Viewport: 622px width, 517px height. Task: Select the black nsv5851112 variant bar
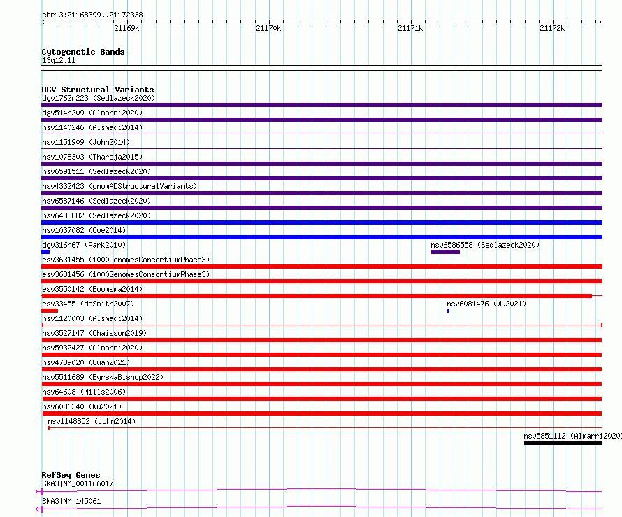coord(563,443)
